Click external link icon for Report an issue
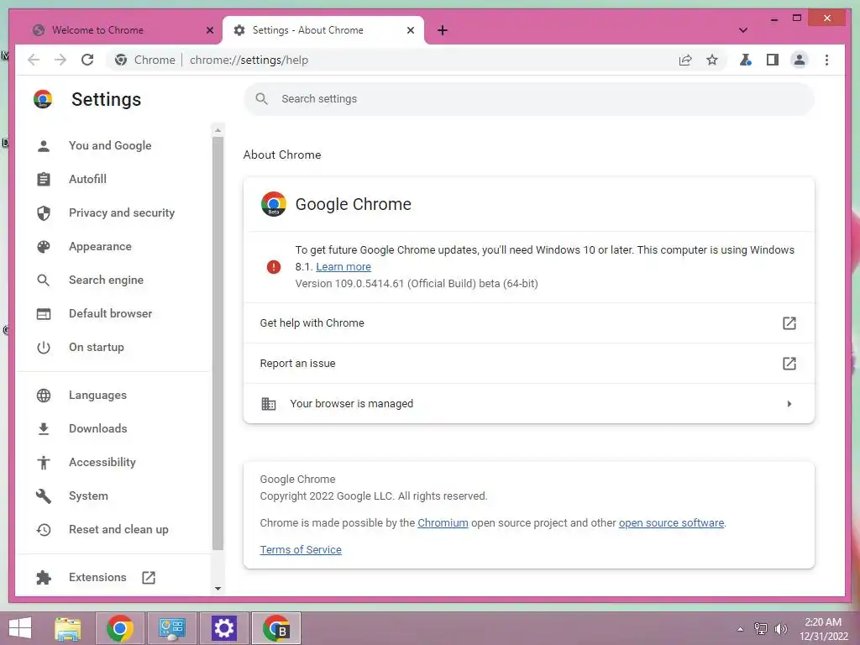This screenshot has height=645, width=860. tap(789, 363)
